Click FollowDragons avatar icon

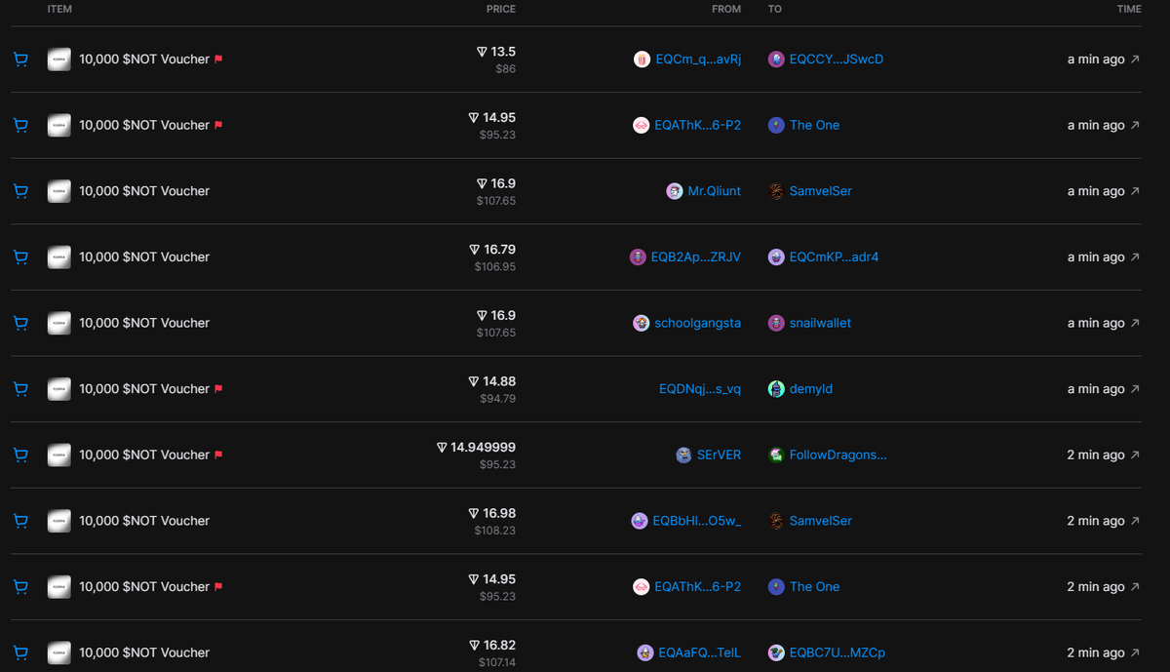point(776,455)
